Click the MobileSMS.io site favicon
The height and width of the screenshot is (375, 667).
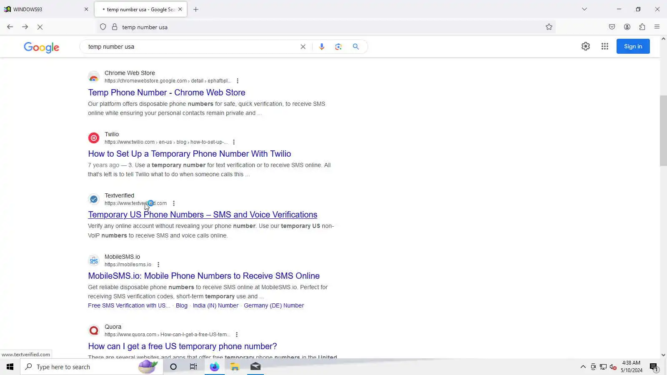(x=94, y=260)
